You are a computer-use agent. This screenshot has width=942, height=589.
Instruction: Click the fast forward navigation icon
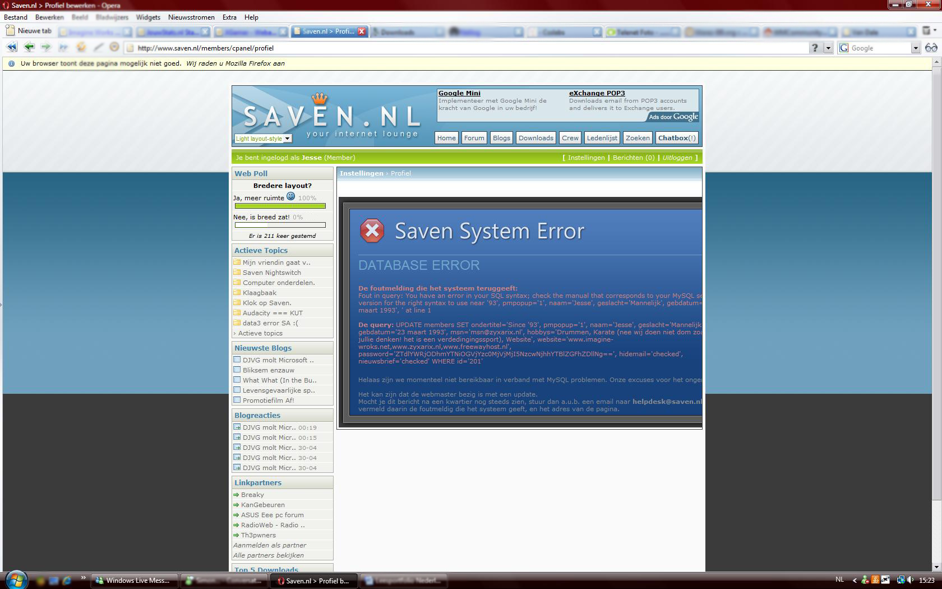pos(63,48)
